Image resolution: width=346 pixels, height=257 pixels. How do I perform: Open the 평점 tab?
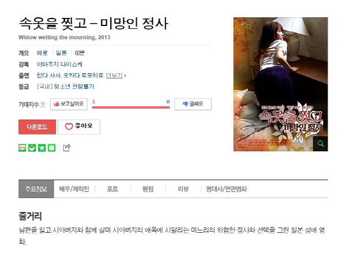pos(148,189)
